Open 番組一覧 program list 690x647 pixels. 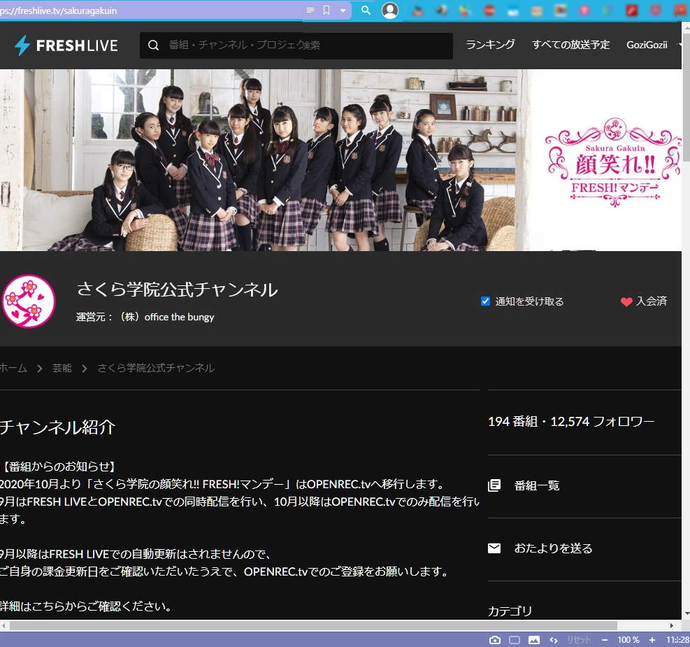[x=536, y=485]
